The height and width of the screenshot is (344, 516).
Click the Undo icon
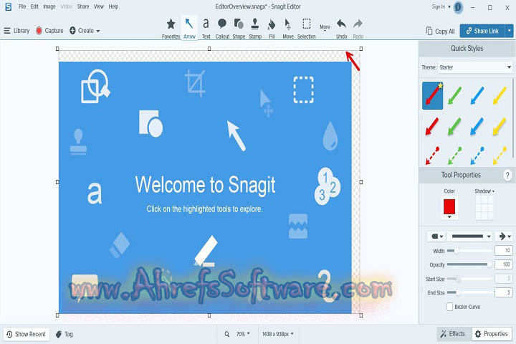pyautogui.click(x=341, y=27)
